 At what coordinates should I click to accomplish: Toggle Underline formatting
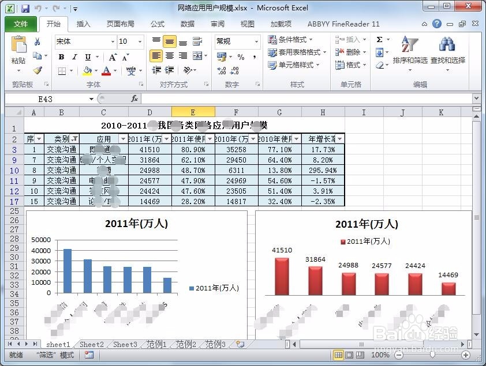88,57
